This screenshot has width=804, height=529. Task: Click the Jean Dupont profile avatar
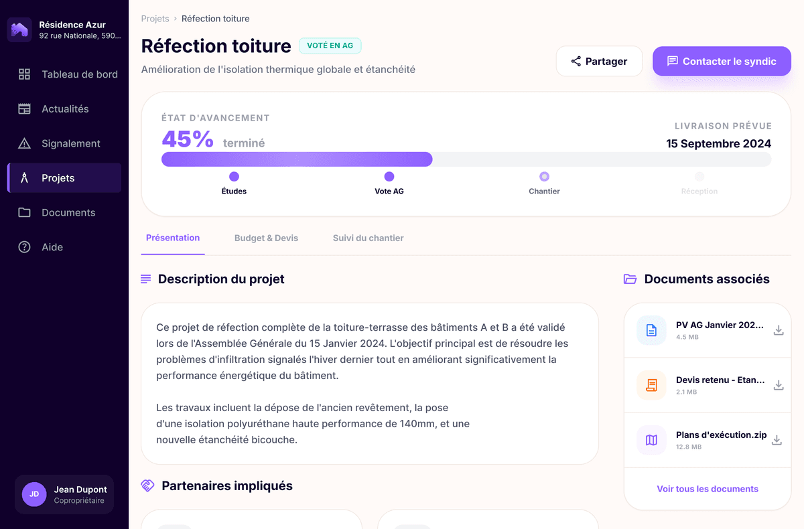coord(33,494)
